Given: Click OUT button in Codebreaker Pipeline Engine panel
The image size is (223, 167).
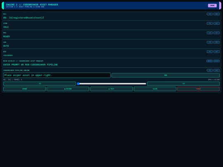Looking at the screenshot, I should 216,70.
